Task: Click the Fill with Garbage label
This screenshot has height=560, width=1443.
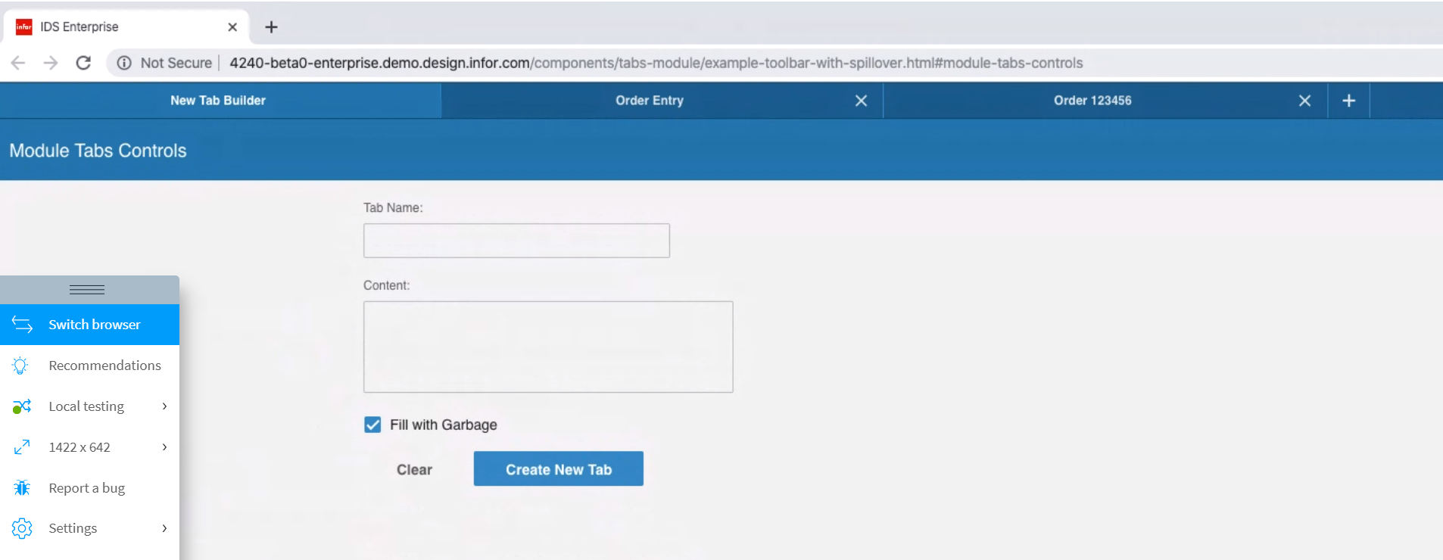Action: click(x=444, y=425)
